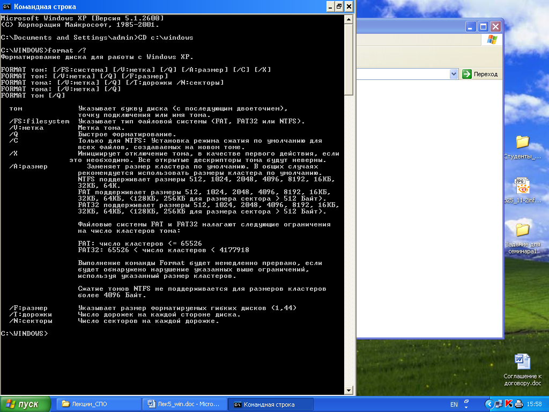Screen dimensions: 549x412
Task: Click 'Метка тома.' description text
Action: pyautogui.click(x=101, y=128)
